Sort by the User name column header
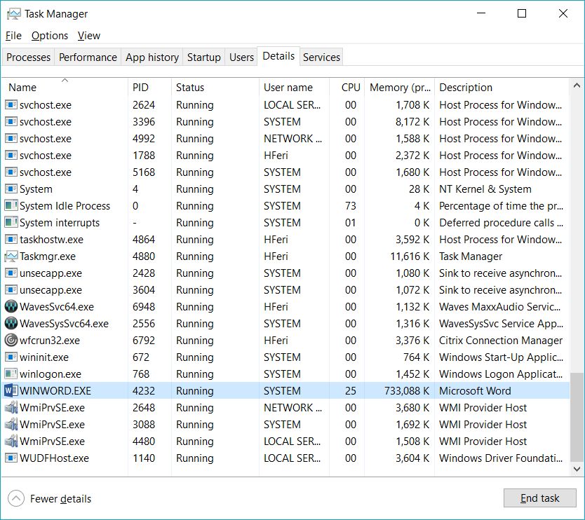This screenshot has width=585, height=520. (294, 87)
